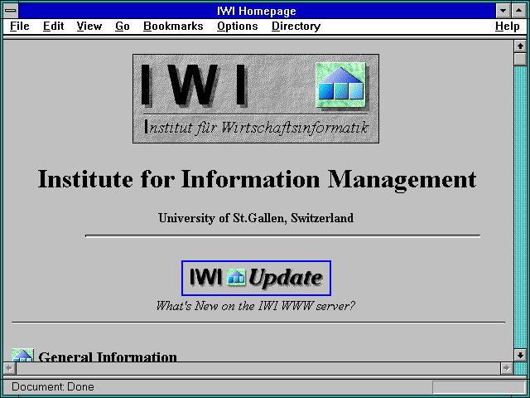Click the Institut für Wirtschaftsinformatik banner text

(256, 127)
